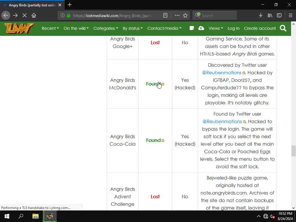Expand the Contact/media dropdown
The width and height of the screenshot is (296, 222).
[x=164, y=28]
